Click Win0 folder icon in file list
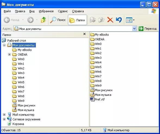Image resolution: width=160 pixels, height=134 pixels. click(x=92, y=44)
